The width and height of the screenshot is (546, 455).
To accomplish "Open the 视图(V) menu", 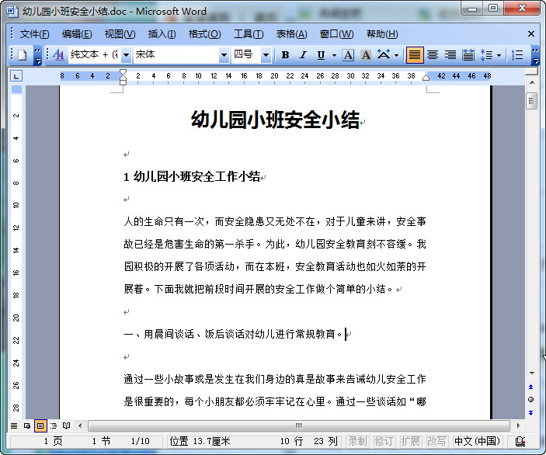I will tap(120, 34).
